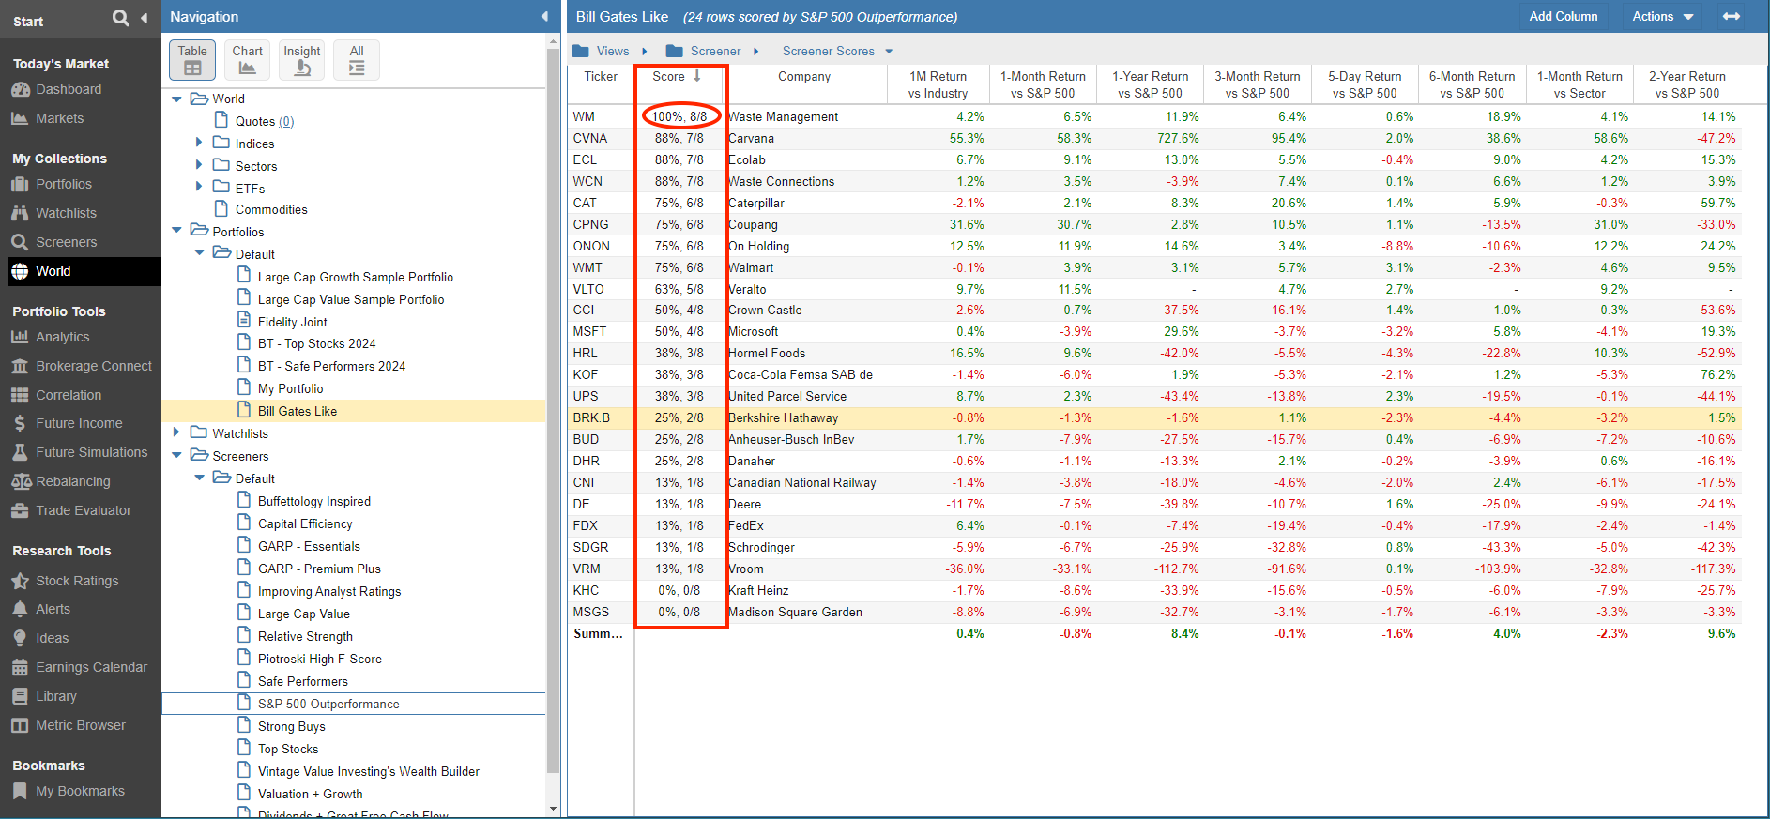Open Fidelity Joint portfolio
The width and height of the screenshot is (1770, 819).
point(293,322)
